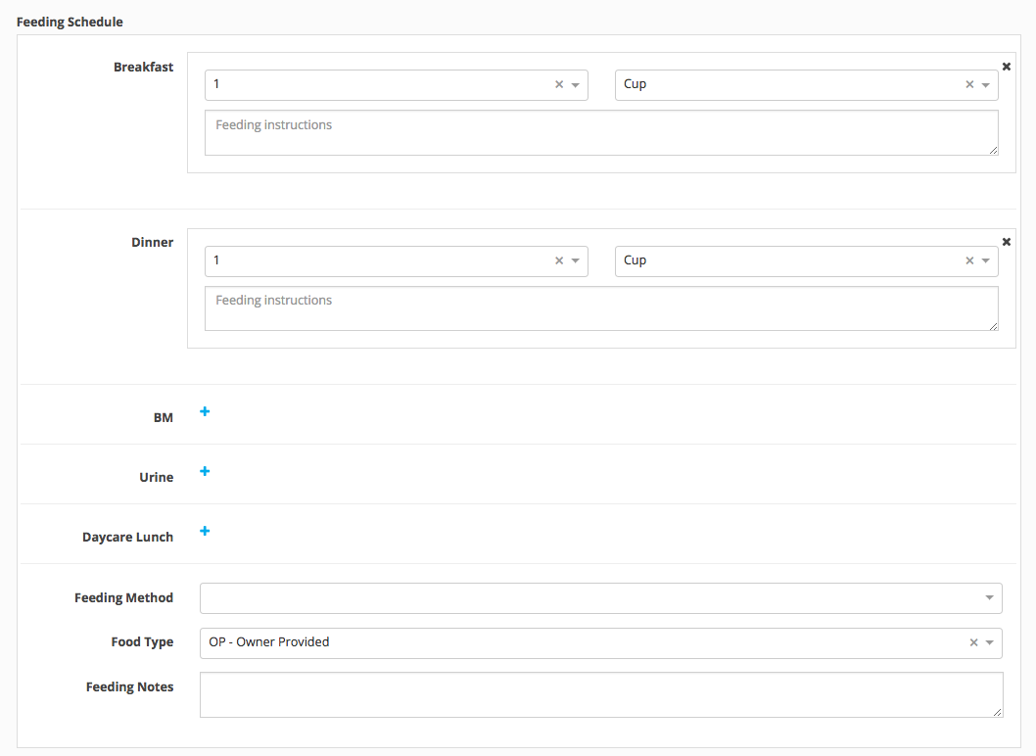Add a BM schedule entry
The width and height of the screenshot is (1036, 756).
coord(205,412)
